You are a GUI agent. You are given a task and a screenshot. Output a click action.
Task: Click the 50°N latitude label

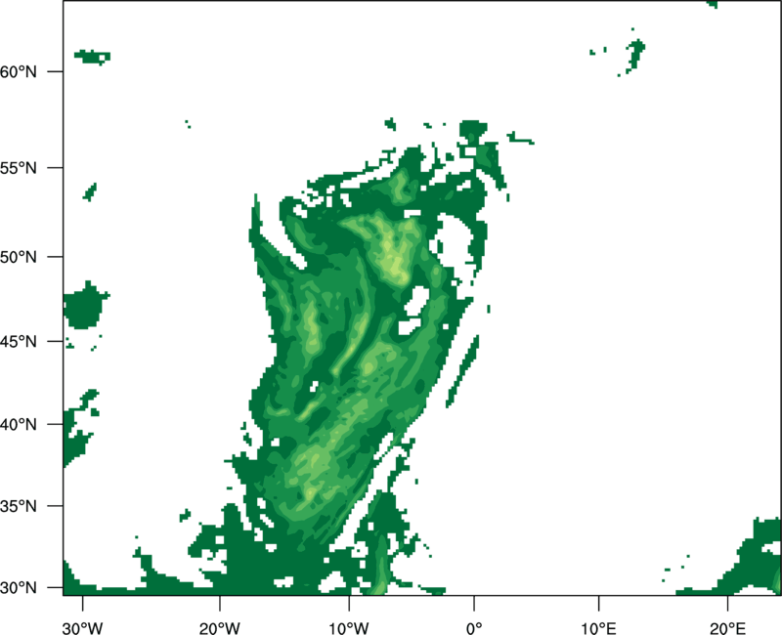19,257
